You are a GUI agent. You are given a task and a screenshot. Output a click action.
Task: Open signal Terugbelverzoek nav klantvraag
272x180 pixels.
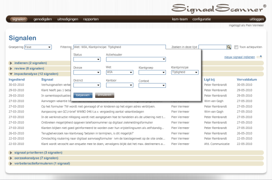[x=87, y=133]
